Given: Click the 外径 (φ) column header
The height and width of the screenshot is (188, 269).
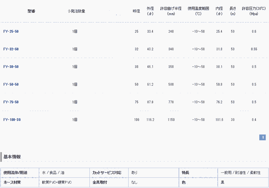Looking at the screenshot, I should click(150, 11).
